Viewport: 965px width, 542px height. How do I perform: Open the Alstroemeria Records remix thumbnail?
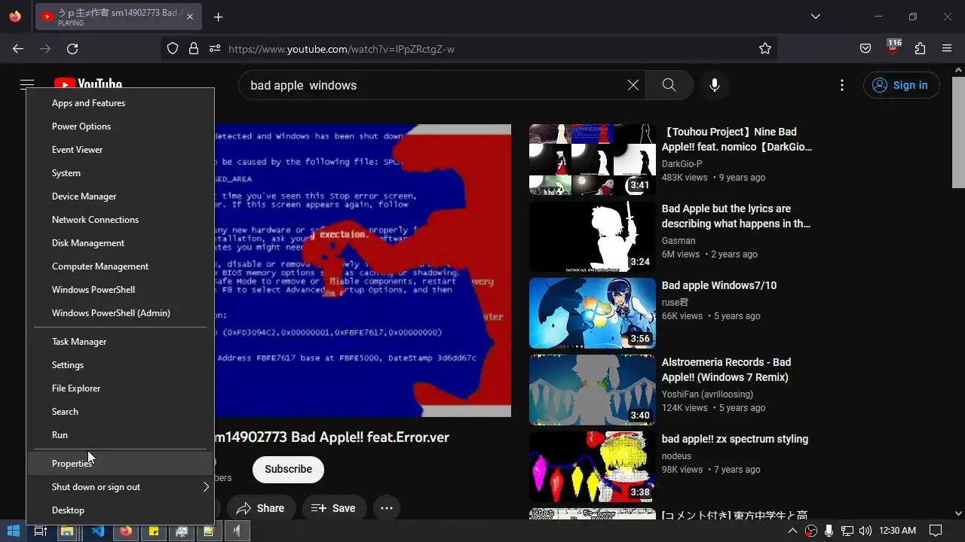click(593, 390)
